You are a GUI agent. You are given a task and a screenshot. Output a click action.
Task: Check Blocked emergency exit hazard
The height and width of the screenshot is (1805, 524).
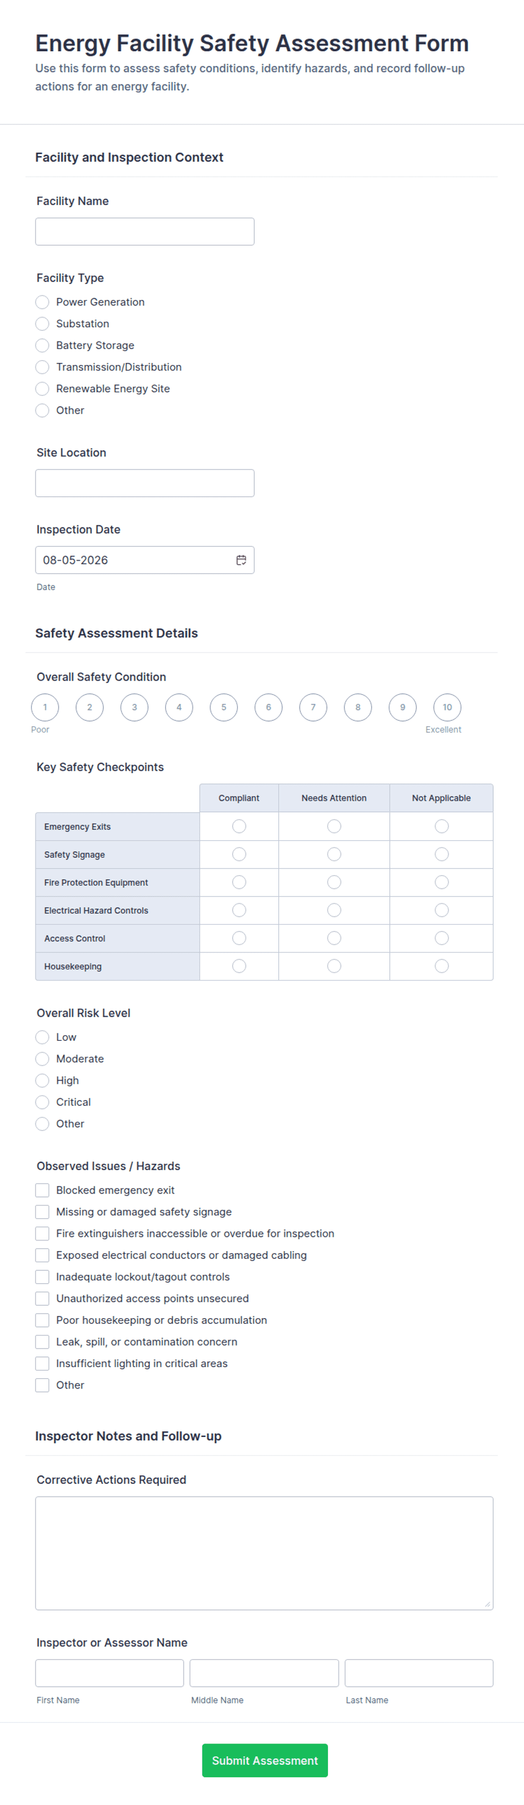click(42, 1190)
